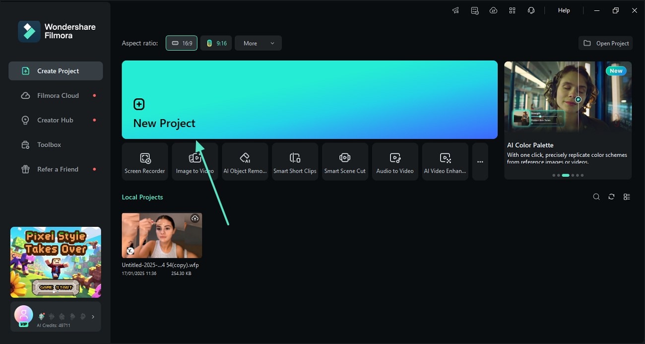Click the VIP user avatar
The image size is (645, 344).
coord(24,315)
